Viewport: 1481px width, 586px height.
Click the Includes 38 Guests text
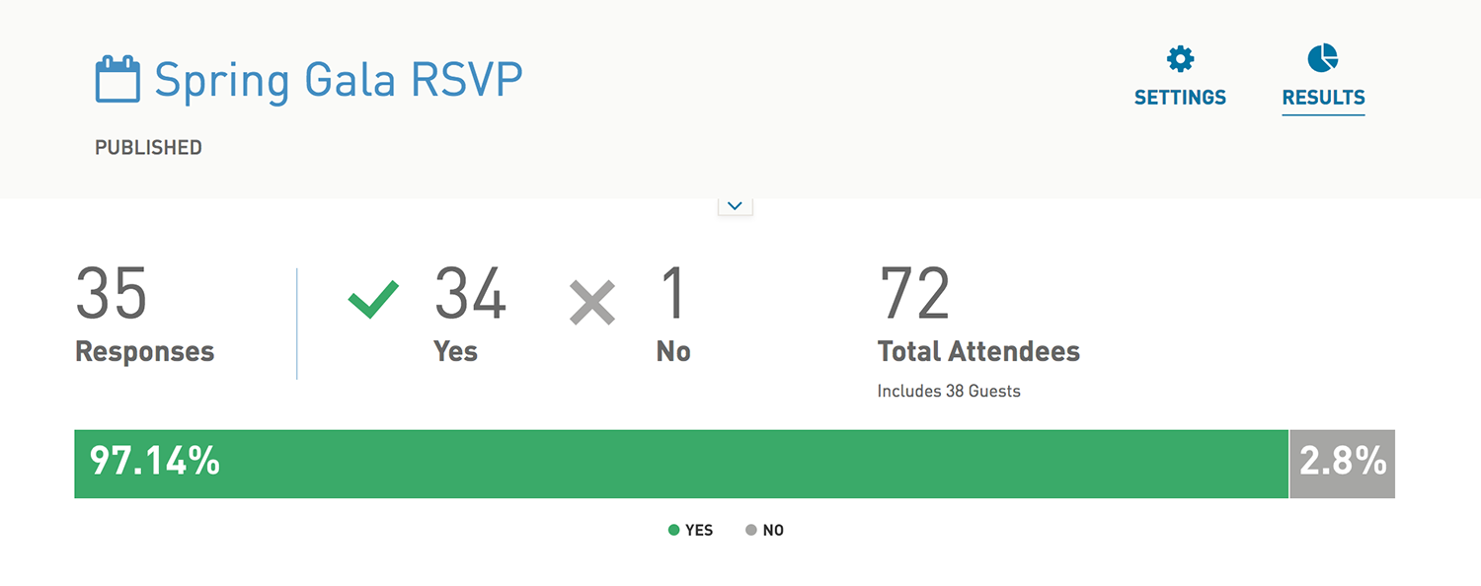click(949, 391)
